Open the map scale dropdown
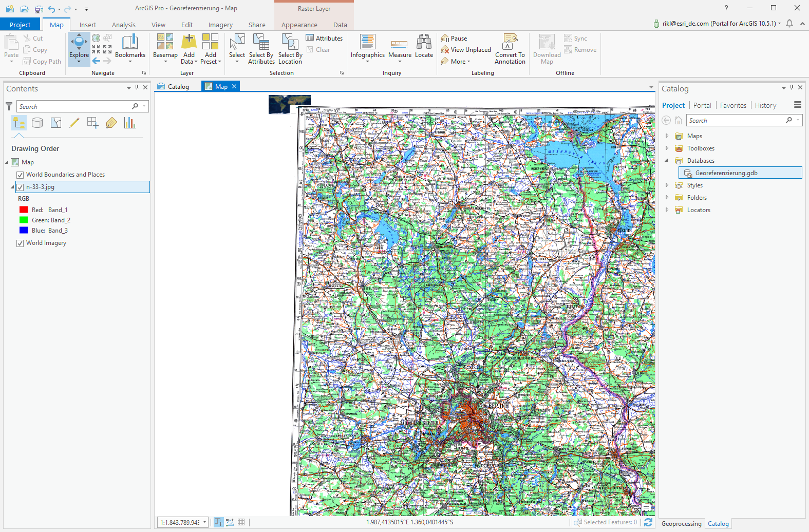809x532 pixels. pos(204,522)
